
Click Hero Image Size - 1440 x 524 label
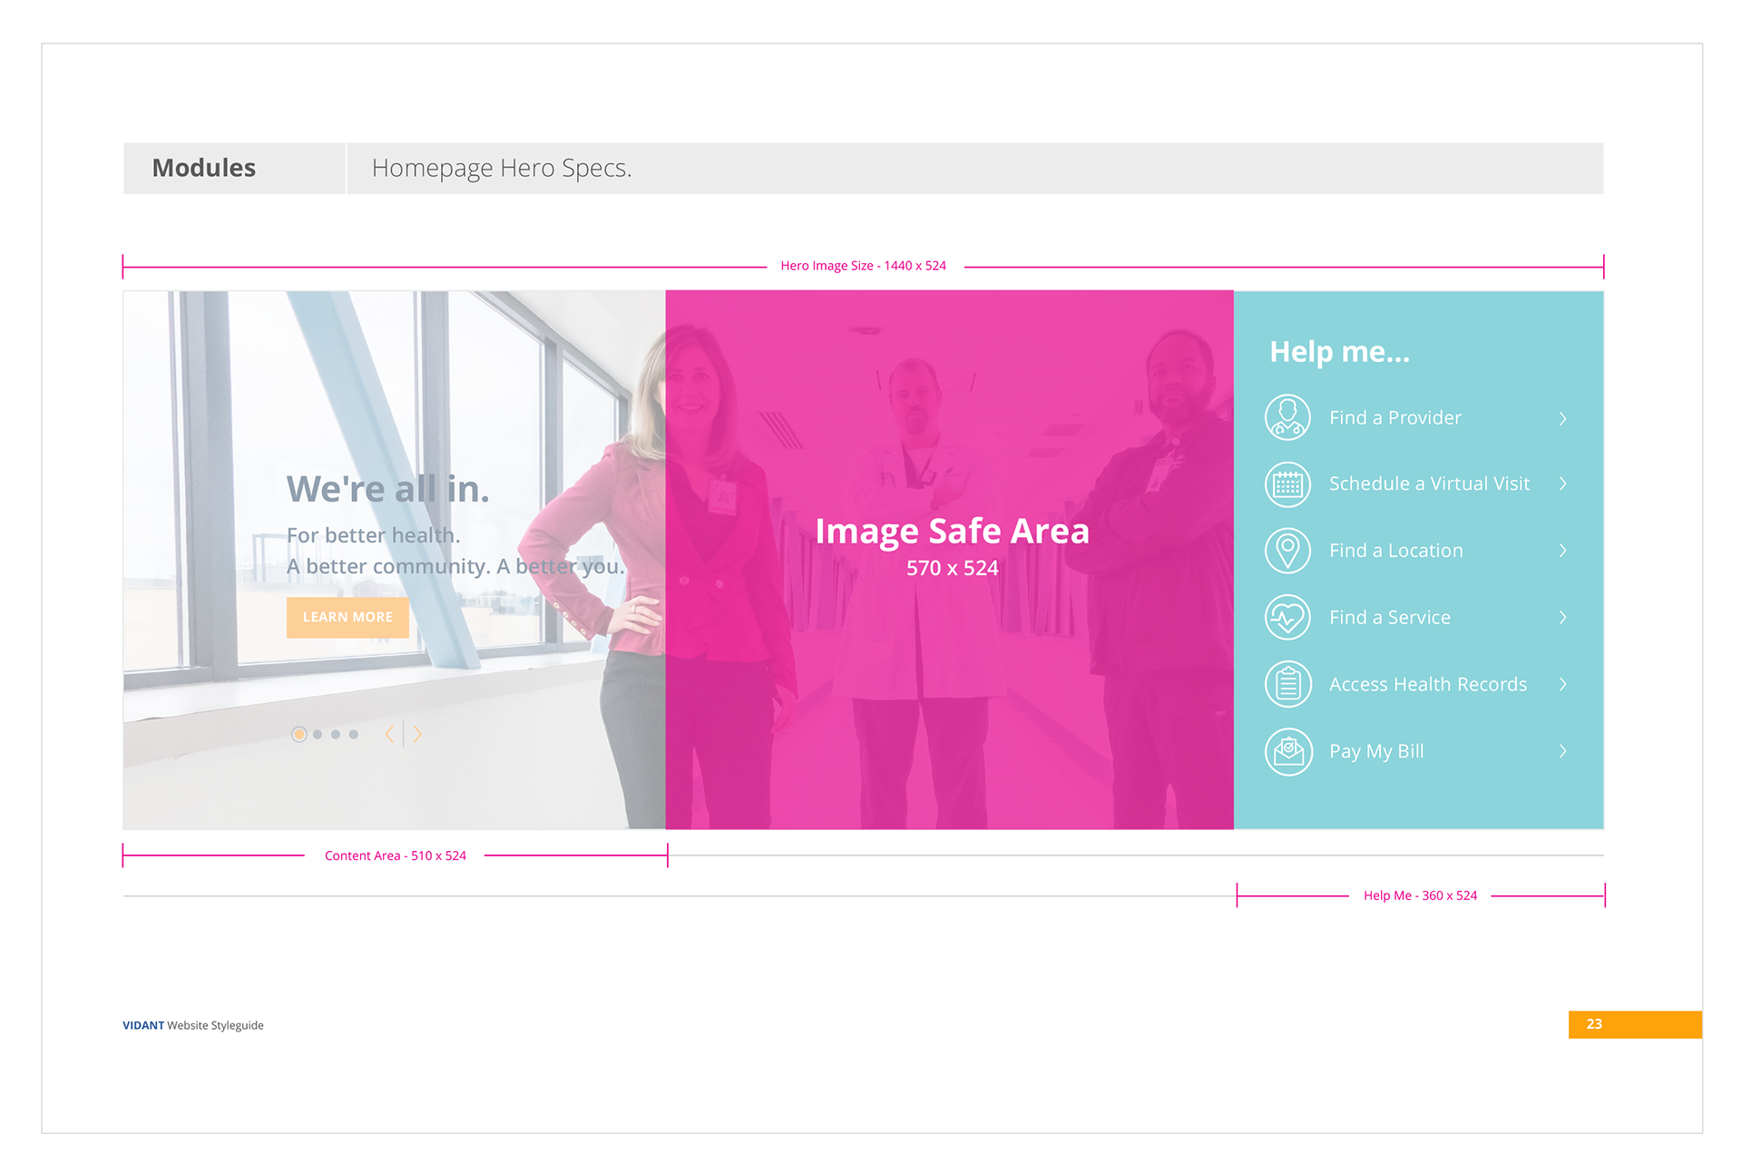coord(863,266)
